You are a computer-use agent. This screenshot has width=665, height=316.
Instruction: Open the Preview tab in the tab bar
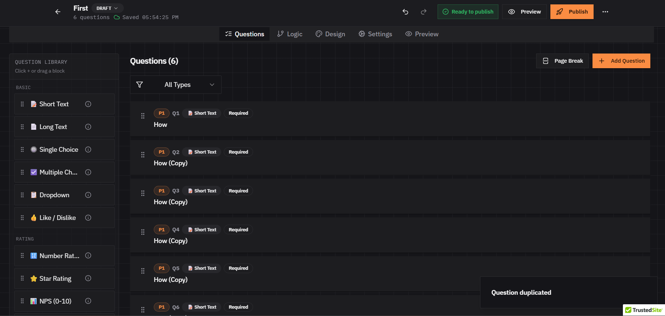click(x=422, y=34)
